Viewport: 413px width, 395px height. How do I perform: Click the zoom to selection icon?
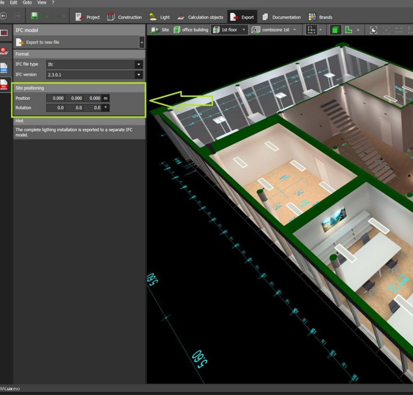point(386,30)
